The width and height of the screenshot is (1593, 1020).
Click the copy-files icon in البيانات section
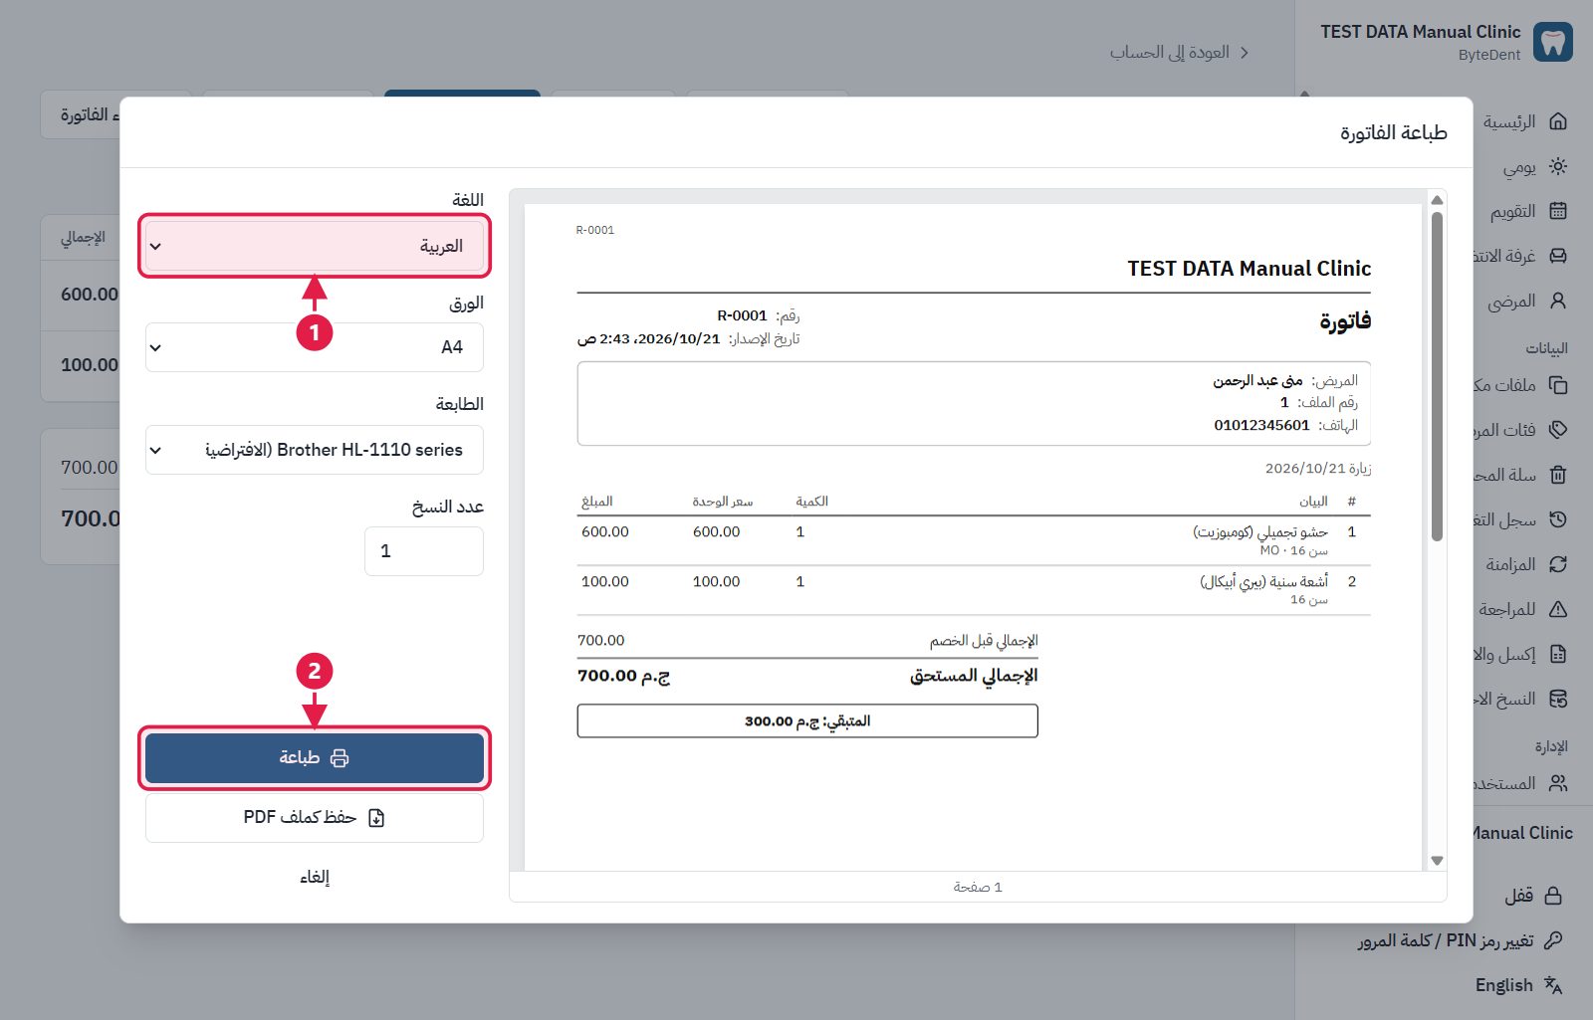[1558, 385]
